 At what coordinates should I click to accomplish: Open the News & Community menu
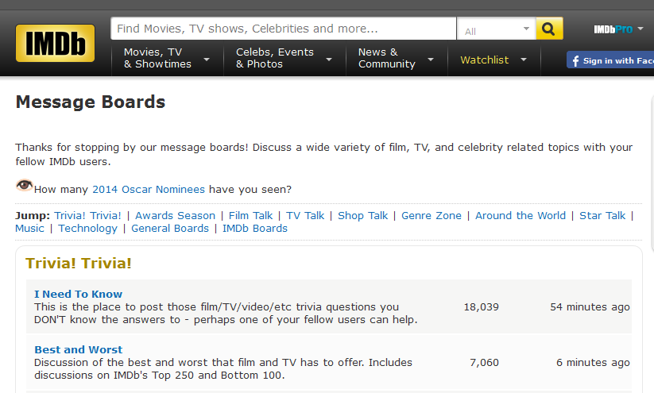click(396, 58)
